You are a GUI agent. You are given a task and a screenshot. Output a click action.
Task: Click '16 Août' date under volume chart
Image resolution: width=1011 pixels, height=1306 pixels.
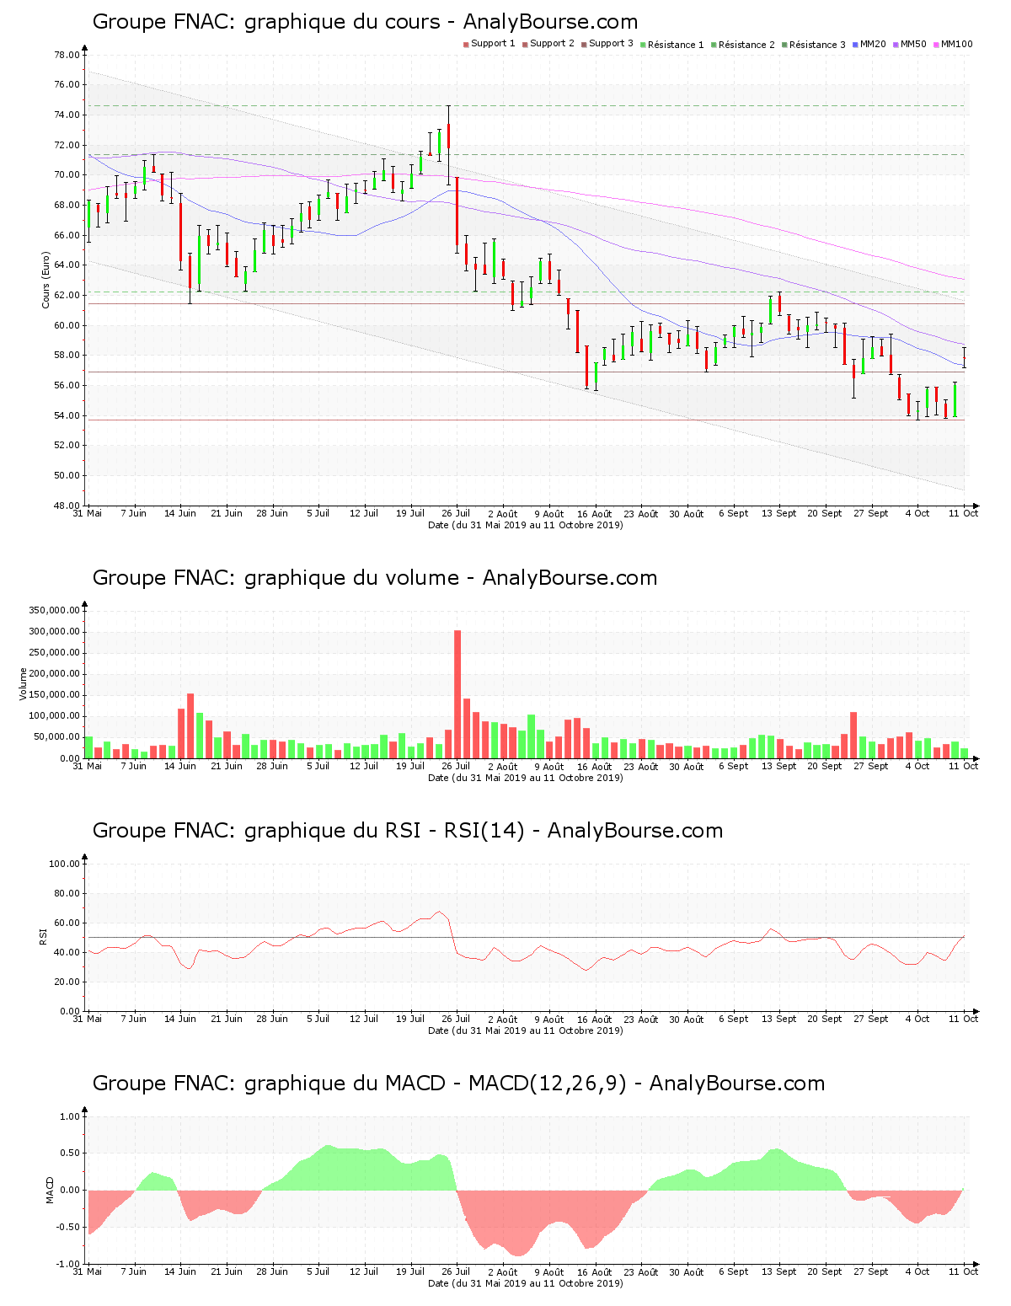click(x=595, y=767)
